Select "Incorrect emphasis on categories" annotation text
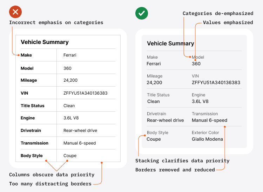 pyautogui.click(x=56, y=23)
